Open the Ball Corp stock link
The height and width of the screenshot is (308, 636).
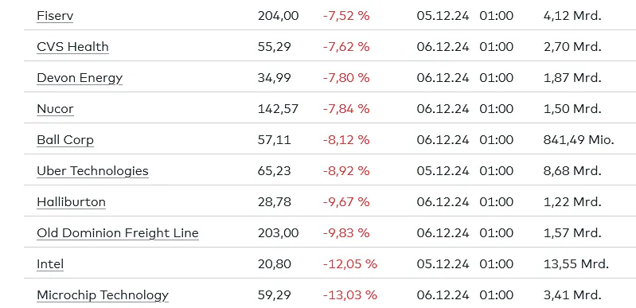coord(65,140)
